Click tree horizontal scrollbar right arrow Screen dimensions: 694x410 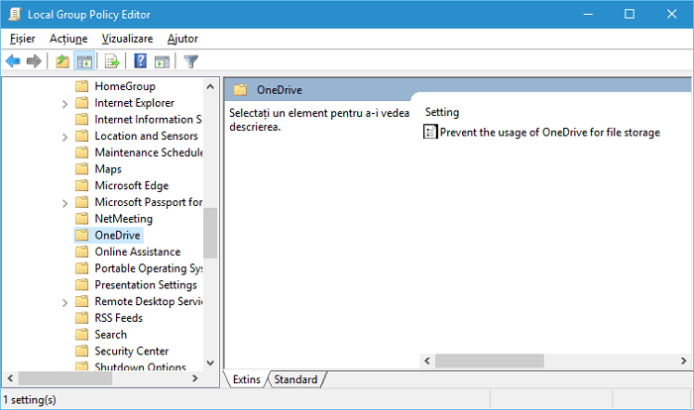pos(194,378)
